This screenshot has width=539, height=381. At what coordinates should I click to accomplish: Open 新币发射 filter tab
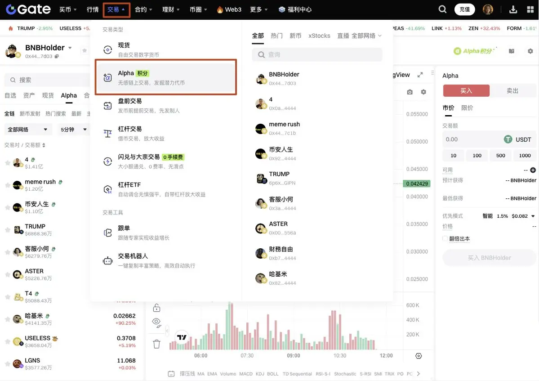click(30, 114)
